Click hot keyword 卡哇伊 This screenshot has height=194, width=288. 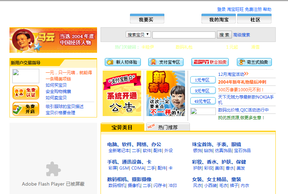[x=148, y=47]
